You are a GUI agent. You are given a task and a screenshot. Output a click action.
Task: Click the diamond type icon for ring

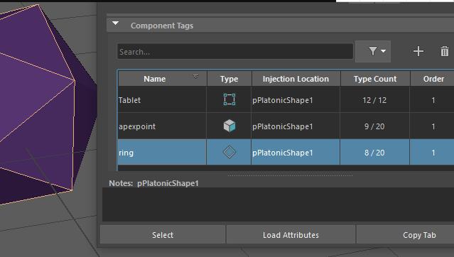tap(229, 152)
